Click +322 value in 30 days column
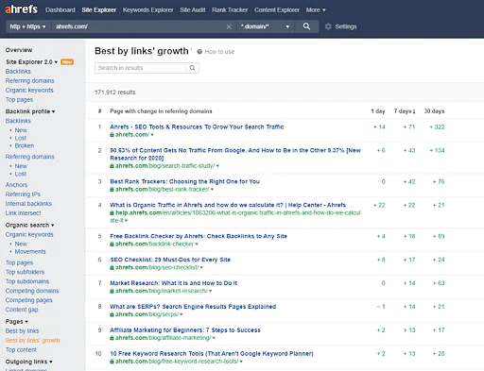484x371 pixels. pyautogui.click(x=437, y=127)
